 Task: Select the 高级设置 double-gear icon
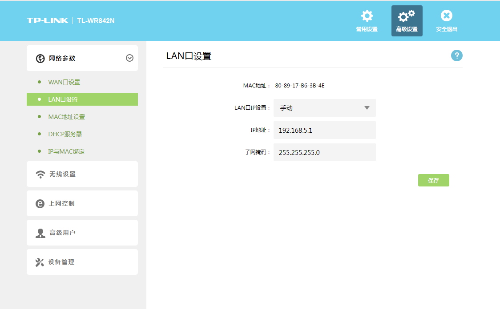pos(407,16)
